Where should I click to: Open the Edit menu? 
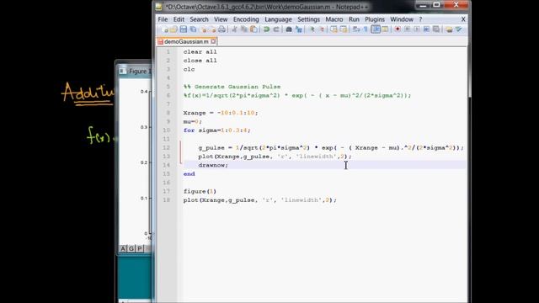[x=179, y=19]
